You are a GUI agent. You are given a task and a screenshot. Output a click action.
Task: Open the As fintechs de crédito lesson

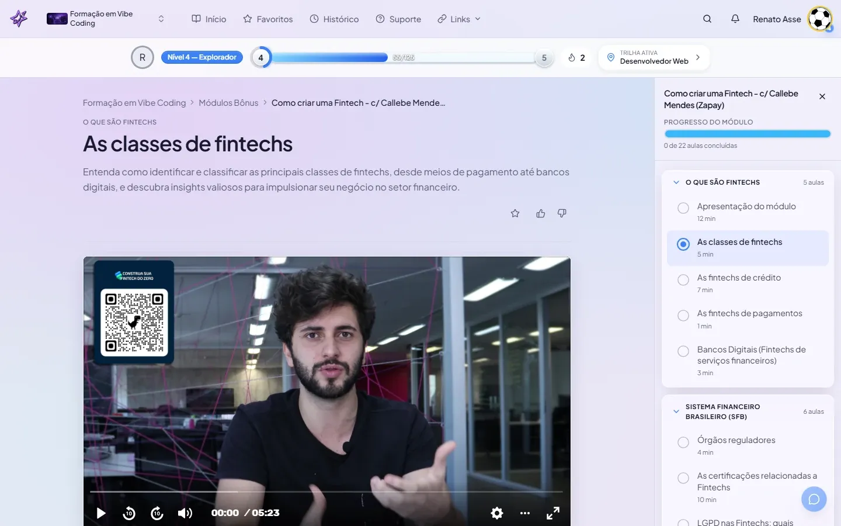point(748,283)
